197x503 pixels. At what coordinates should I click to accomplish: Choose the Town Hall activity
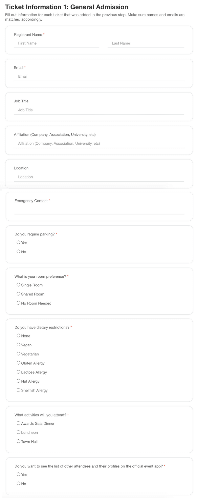click(x=18, y=441)
